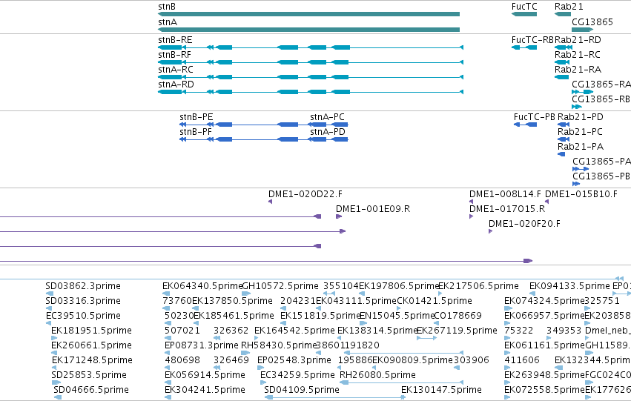Screen dimensions: 631x401
Task: Click the Rab21-RA transcript label
Action: tap(578, 70)
